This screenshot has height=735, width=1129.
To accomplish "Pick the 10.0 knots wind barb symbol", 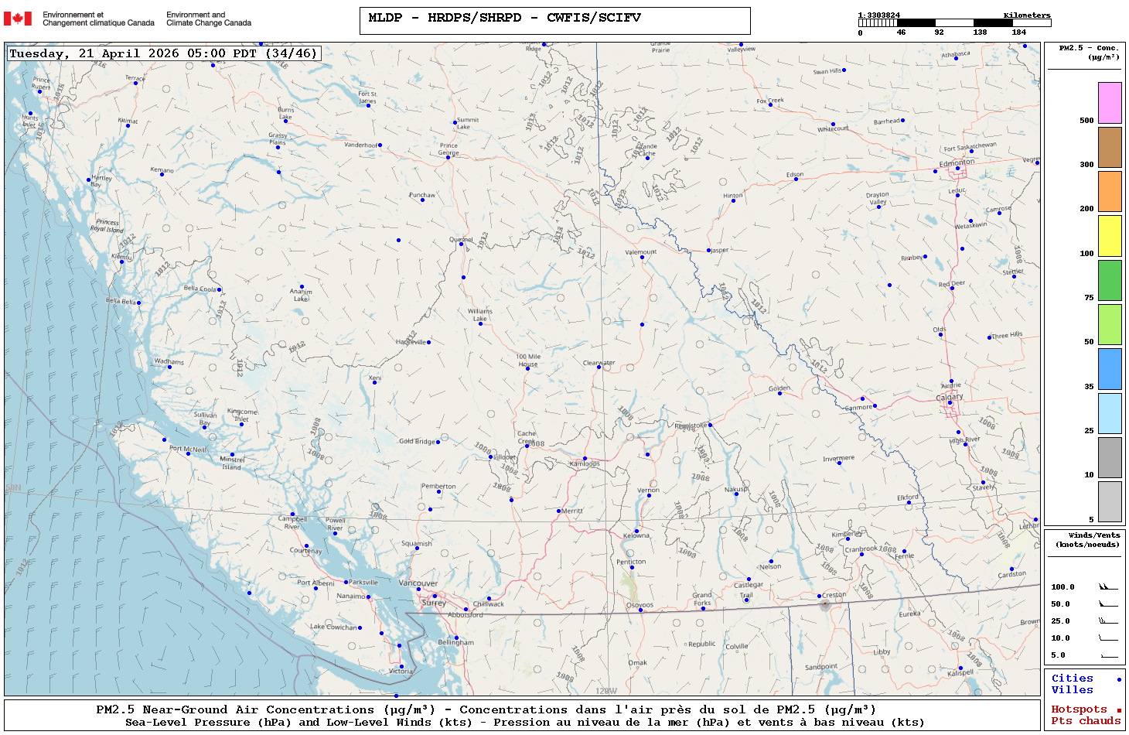I will (x=1107, y=638).
